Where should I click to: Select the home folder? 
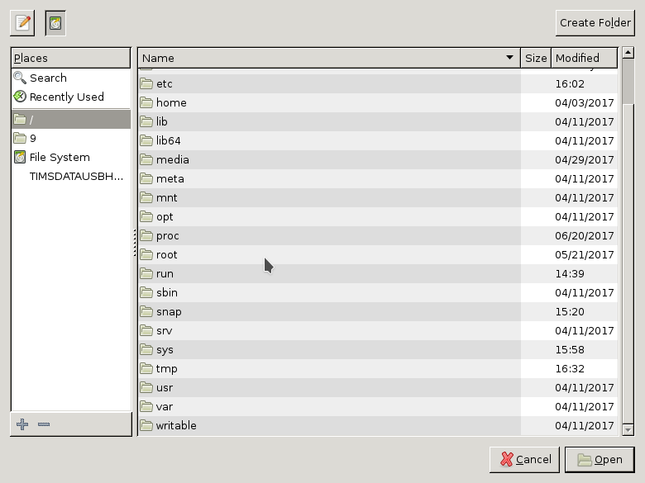coord(378,102)
